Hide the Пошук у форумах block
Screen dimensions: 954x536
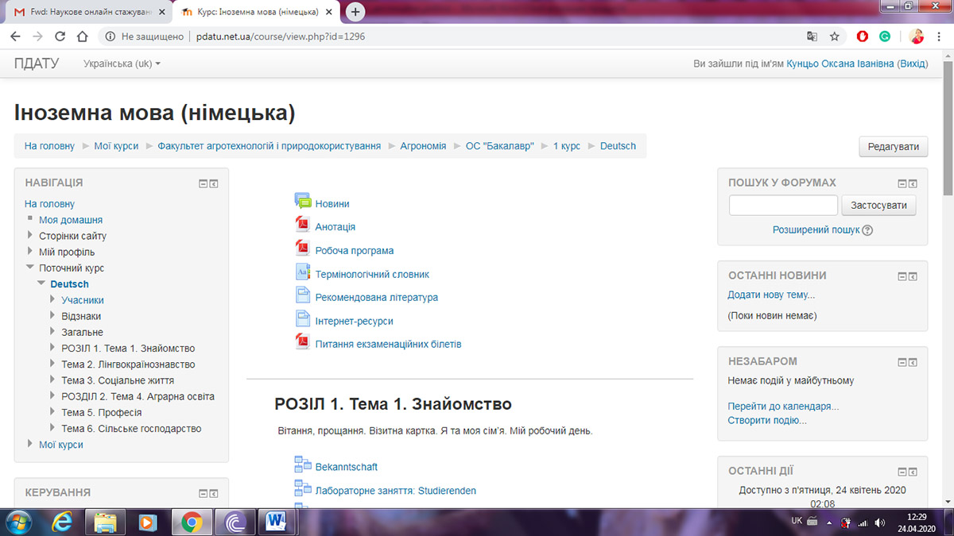(x=902, y=183)
